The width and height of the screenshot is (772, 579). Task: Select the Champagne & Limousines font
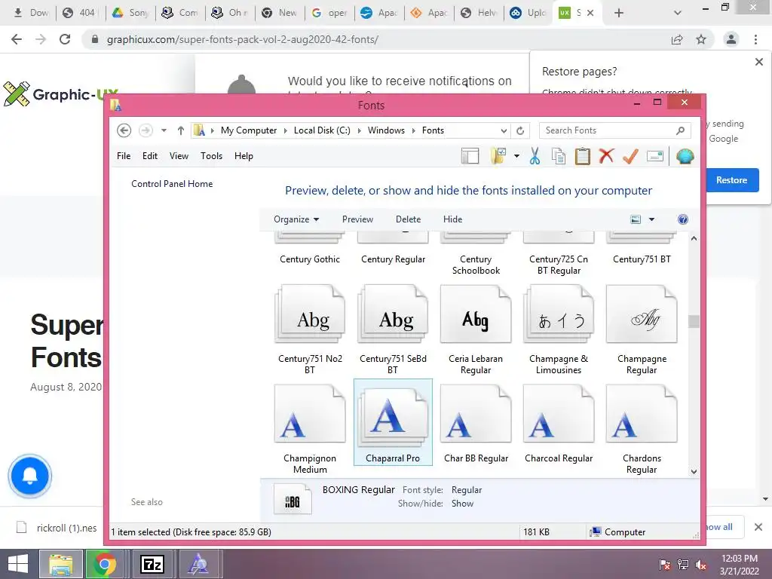tap(559, 329)
